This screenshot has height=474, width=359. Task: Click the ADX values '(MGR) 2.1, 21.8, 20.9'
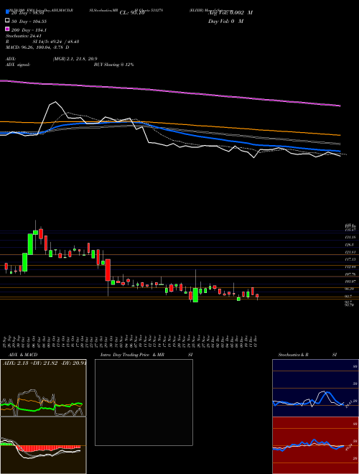(75, 59)
